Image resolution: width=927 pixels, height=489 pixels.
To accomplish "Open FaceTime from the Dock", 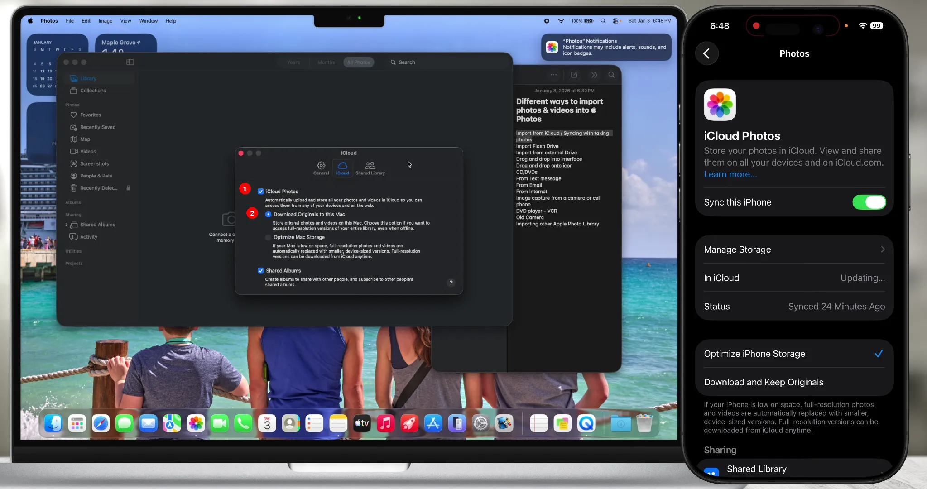I will click(220, 424).
